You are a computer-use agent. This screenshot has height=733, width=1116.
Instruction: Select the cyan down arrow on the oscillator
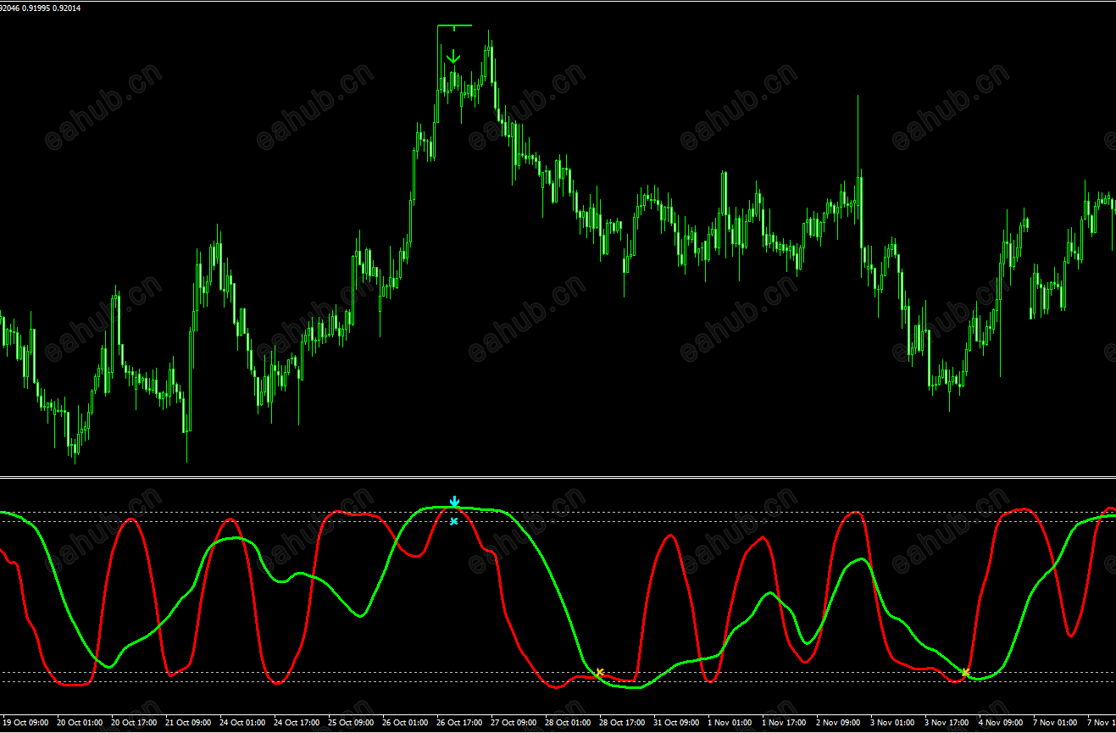click(454, 502)
